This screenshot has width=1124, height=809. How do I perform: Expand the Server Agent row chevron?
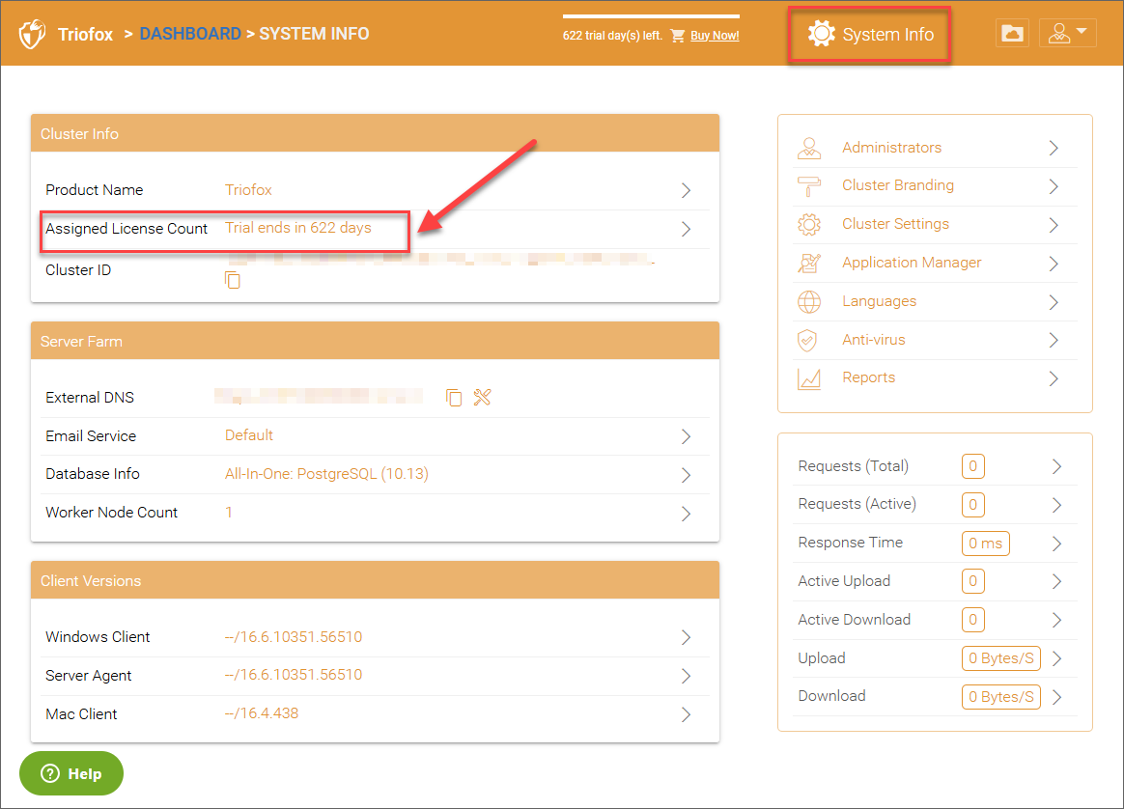(686, 676)
